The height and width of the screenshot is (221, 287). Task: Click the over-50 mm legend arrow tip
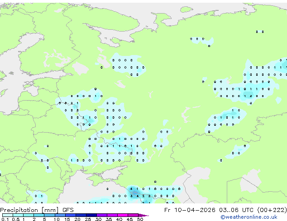pyautogui.click(x=143, y=215)
